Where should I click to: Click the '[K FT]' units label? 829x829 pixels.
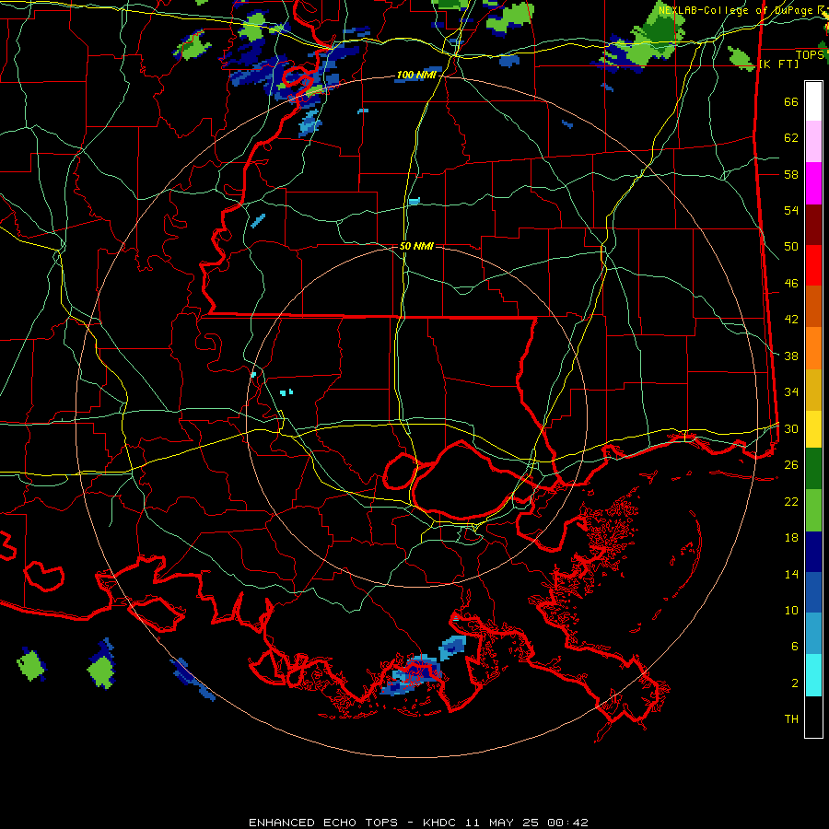click(x=778, y=64)
